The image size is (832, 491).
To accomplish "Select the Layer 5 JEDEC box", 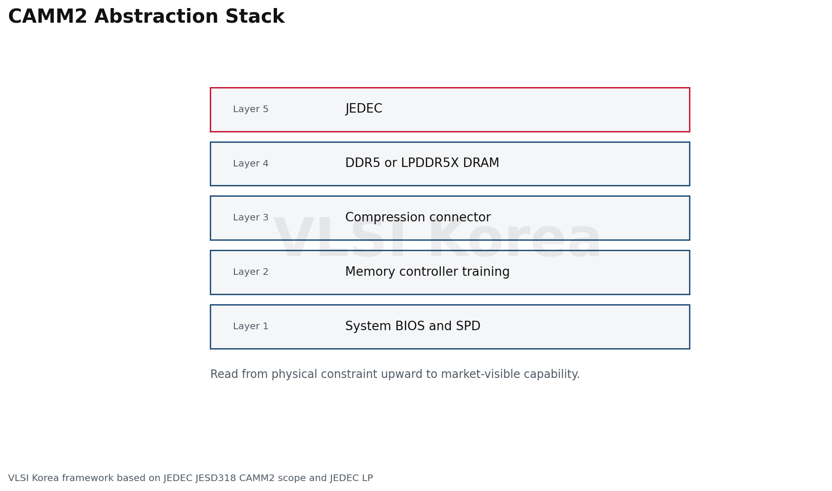I will coord(450,109).
